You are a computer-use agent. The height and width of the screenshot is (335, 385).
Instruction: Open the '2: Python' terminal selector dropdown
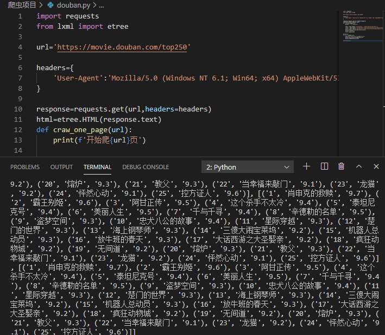[248, 167]
